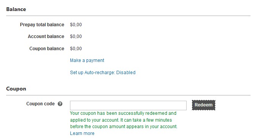
Task: Click the Balance section heading
Action: pos(16,9)
